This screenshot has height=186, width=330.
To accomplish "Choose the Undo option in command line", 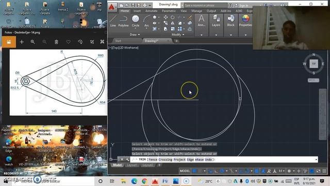I will 208,160.
